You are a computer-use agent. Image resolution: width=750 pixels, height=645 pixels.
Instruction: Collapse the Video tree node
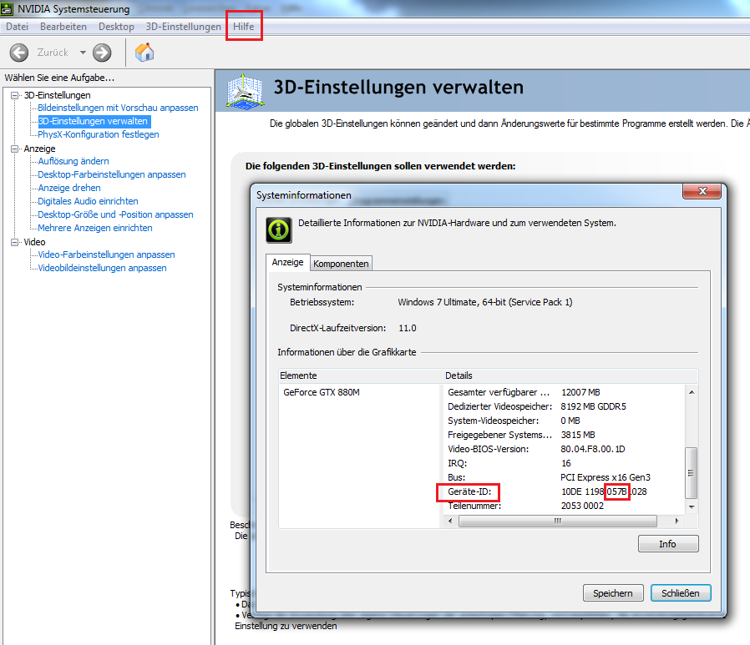[15, 242]
